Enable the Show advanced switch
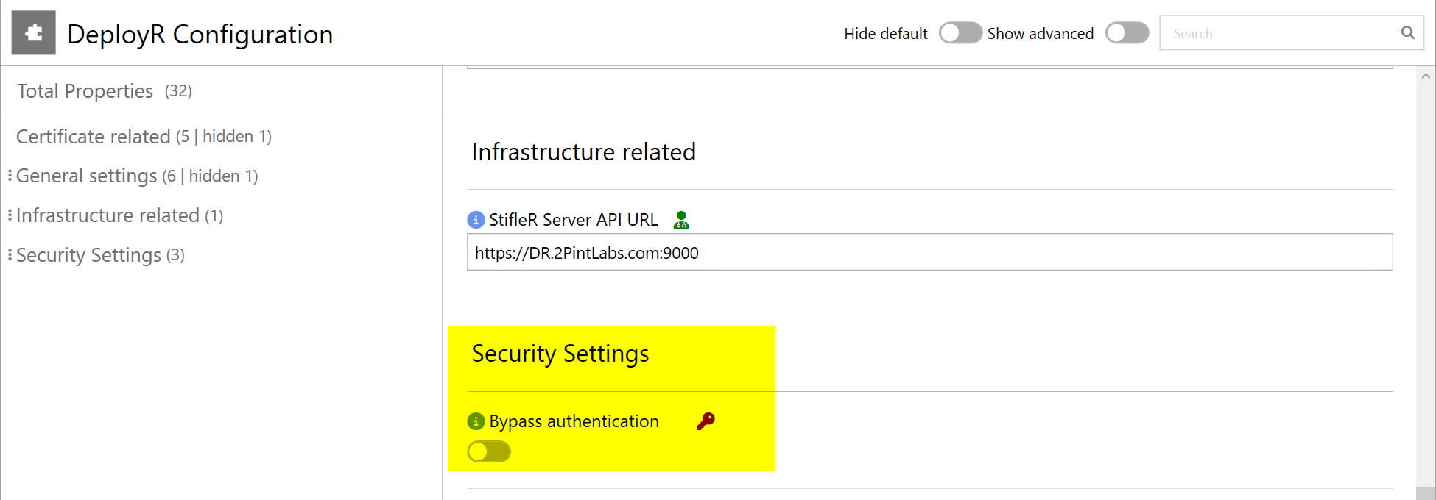Viewport: 1436px width, 500px height. tap(1127, 33)
